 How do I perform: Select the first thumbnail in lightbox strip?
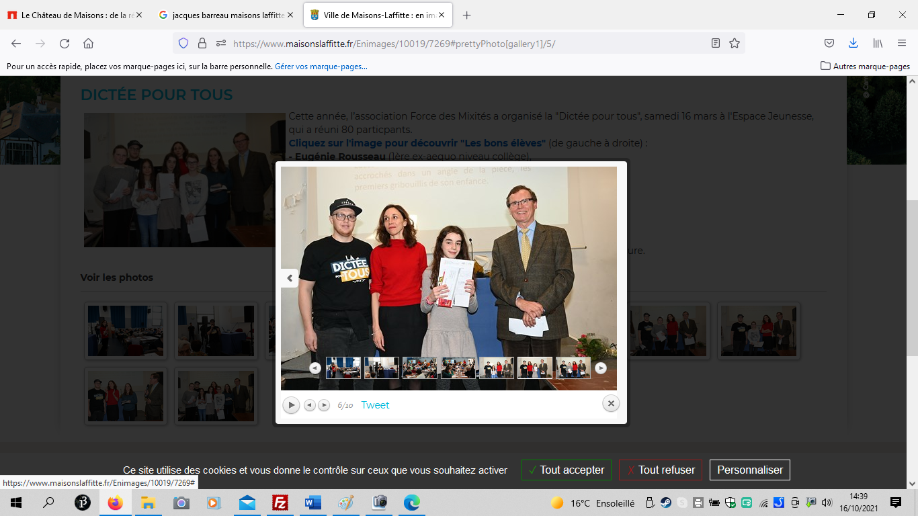point(343,368)
